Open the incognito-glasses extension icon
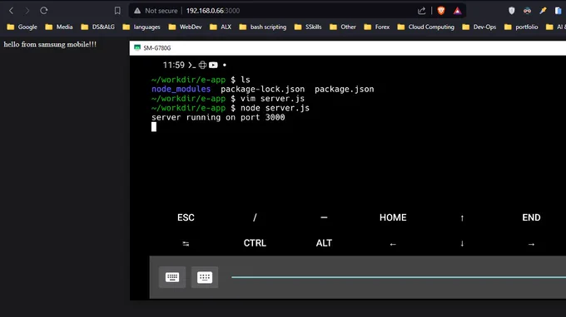This screenshot has height=317, width=566. click(527, 11)
